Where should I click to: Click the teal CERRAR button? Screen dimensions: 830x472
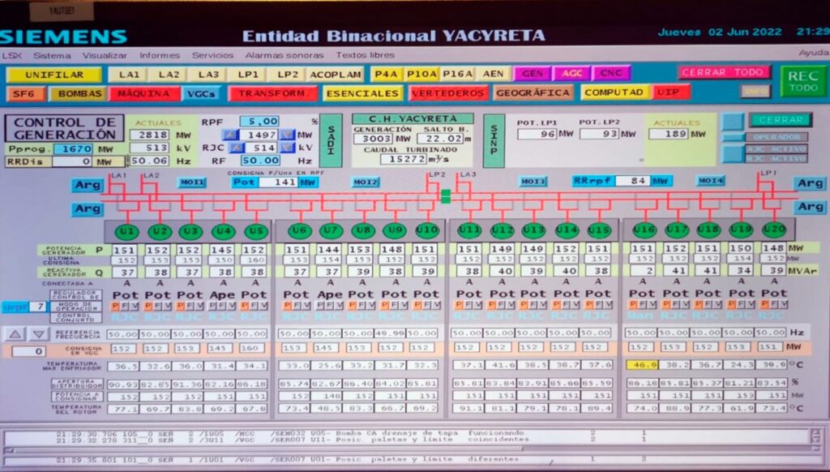(x=781, y=120)
